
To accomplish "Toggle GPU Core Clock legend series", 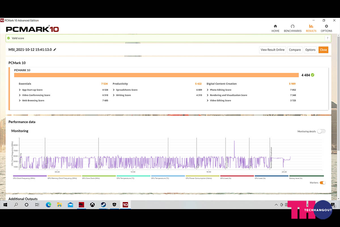I will tap(99, 177).
